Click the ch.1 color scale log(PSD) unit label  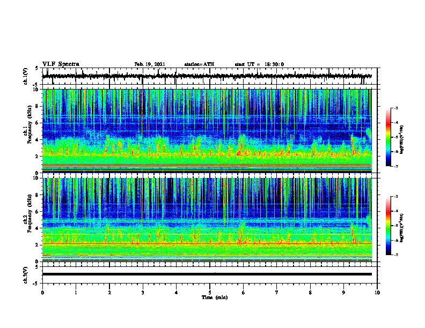402,140
